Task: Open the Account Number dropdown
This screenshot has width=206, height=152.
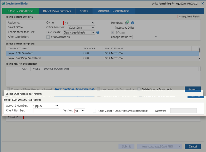Action: pos(57,106)
